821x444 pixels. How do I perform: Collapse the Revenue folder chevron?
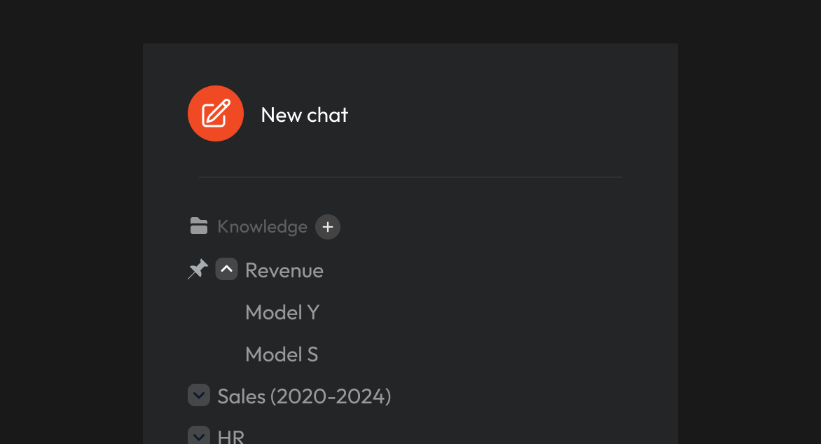tap(227, 269)
